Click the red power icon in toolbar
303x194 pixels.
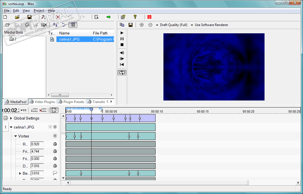149,17
